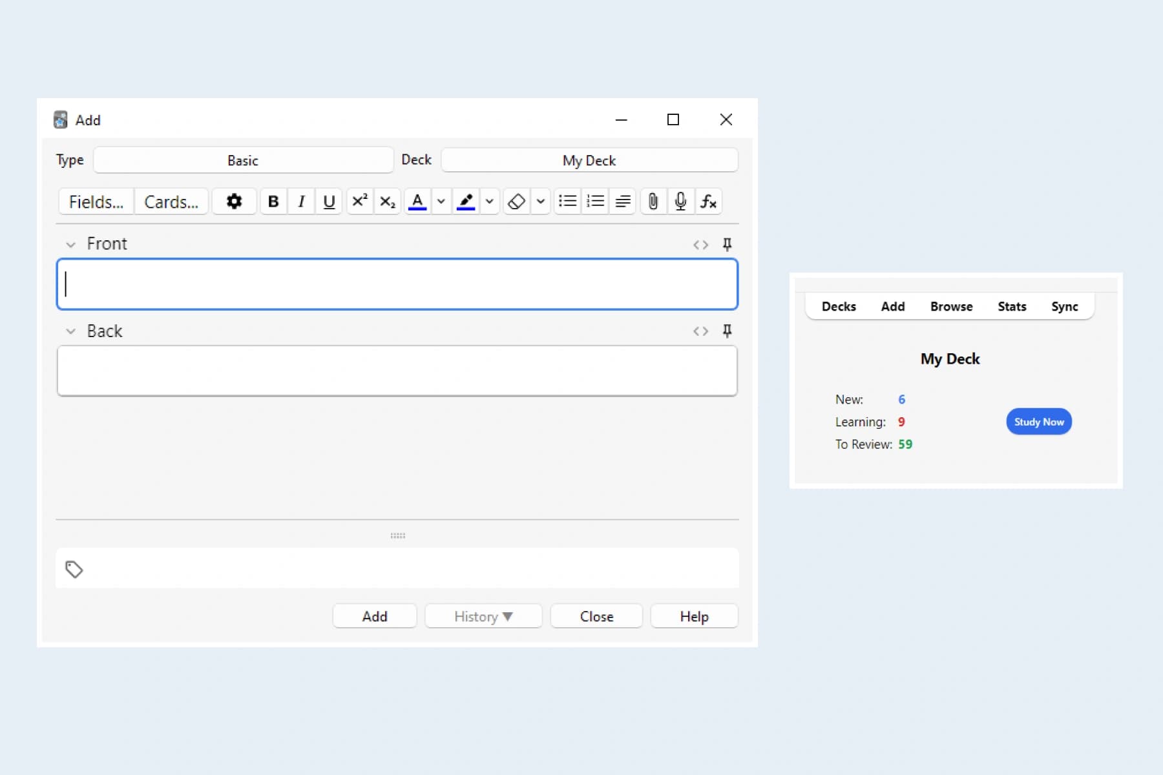The image size is (1163, 775).
Task: Click into the Back text field
Action: pos(397,371)
